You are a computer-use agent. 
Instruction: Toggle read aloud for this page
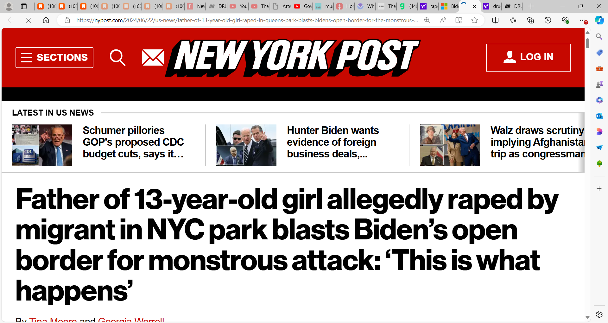pos(443,20)
